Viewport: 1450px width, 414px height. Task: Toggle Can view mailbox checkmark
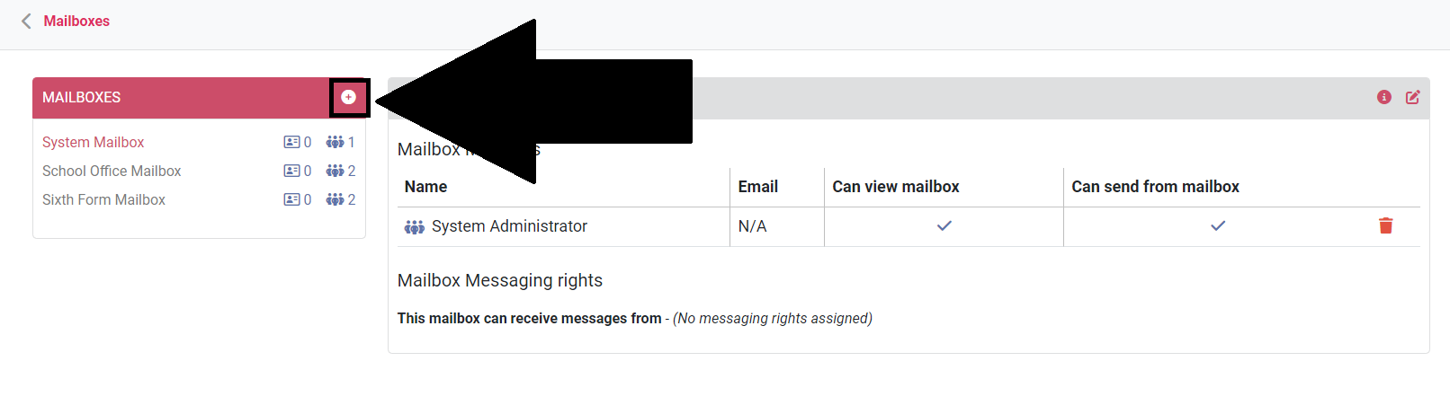[944, 225]
